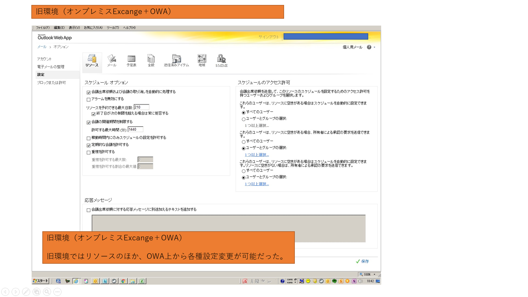Launch Internet Explorer from the taskbar
The image size is (528, 297).
coord(76,281)
